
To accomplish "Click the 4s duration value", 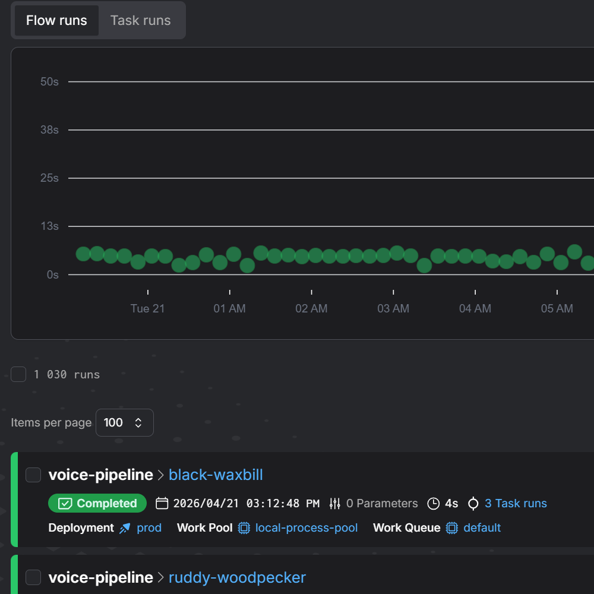I will point(451,504).
